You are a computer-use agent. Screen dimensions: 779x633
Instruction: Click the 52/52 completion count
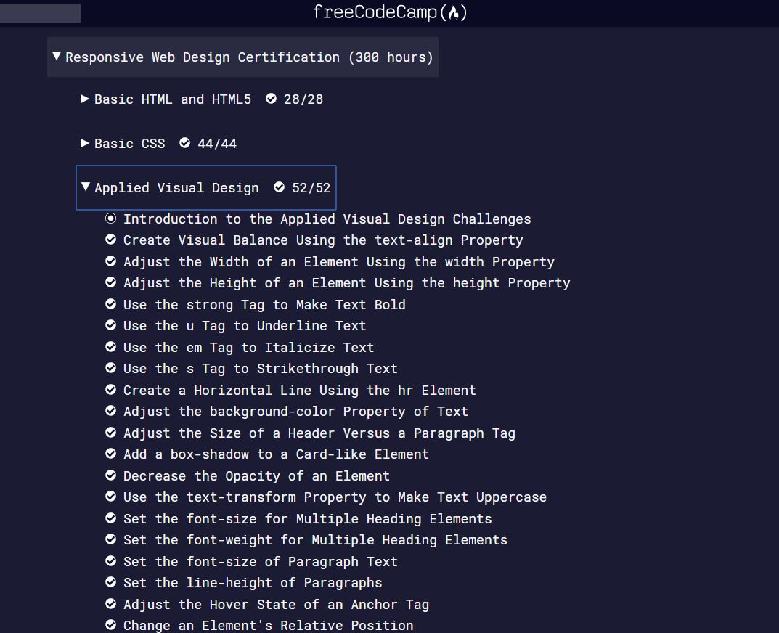311,188
